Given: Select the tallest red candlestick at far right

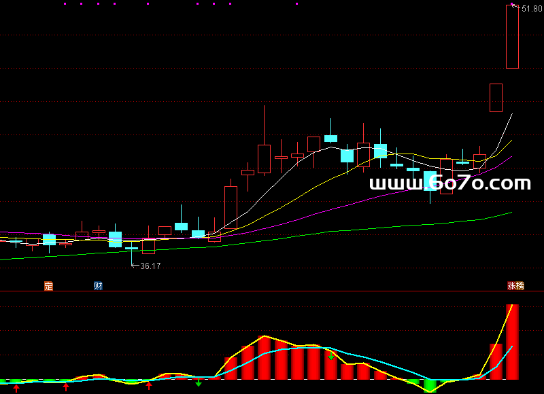Looking at the screenshot, I should [512, 37].
